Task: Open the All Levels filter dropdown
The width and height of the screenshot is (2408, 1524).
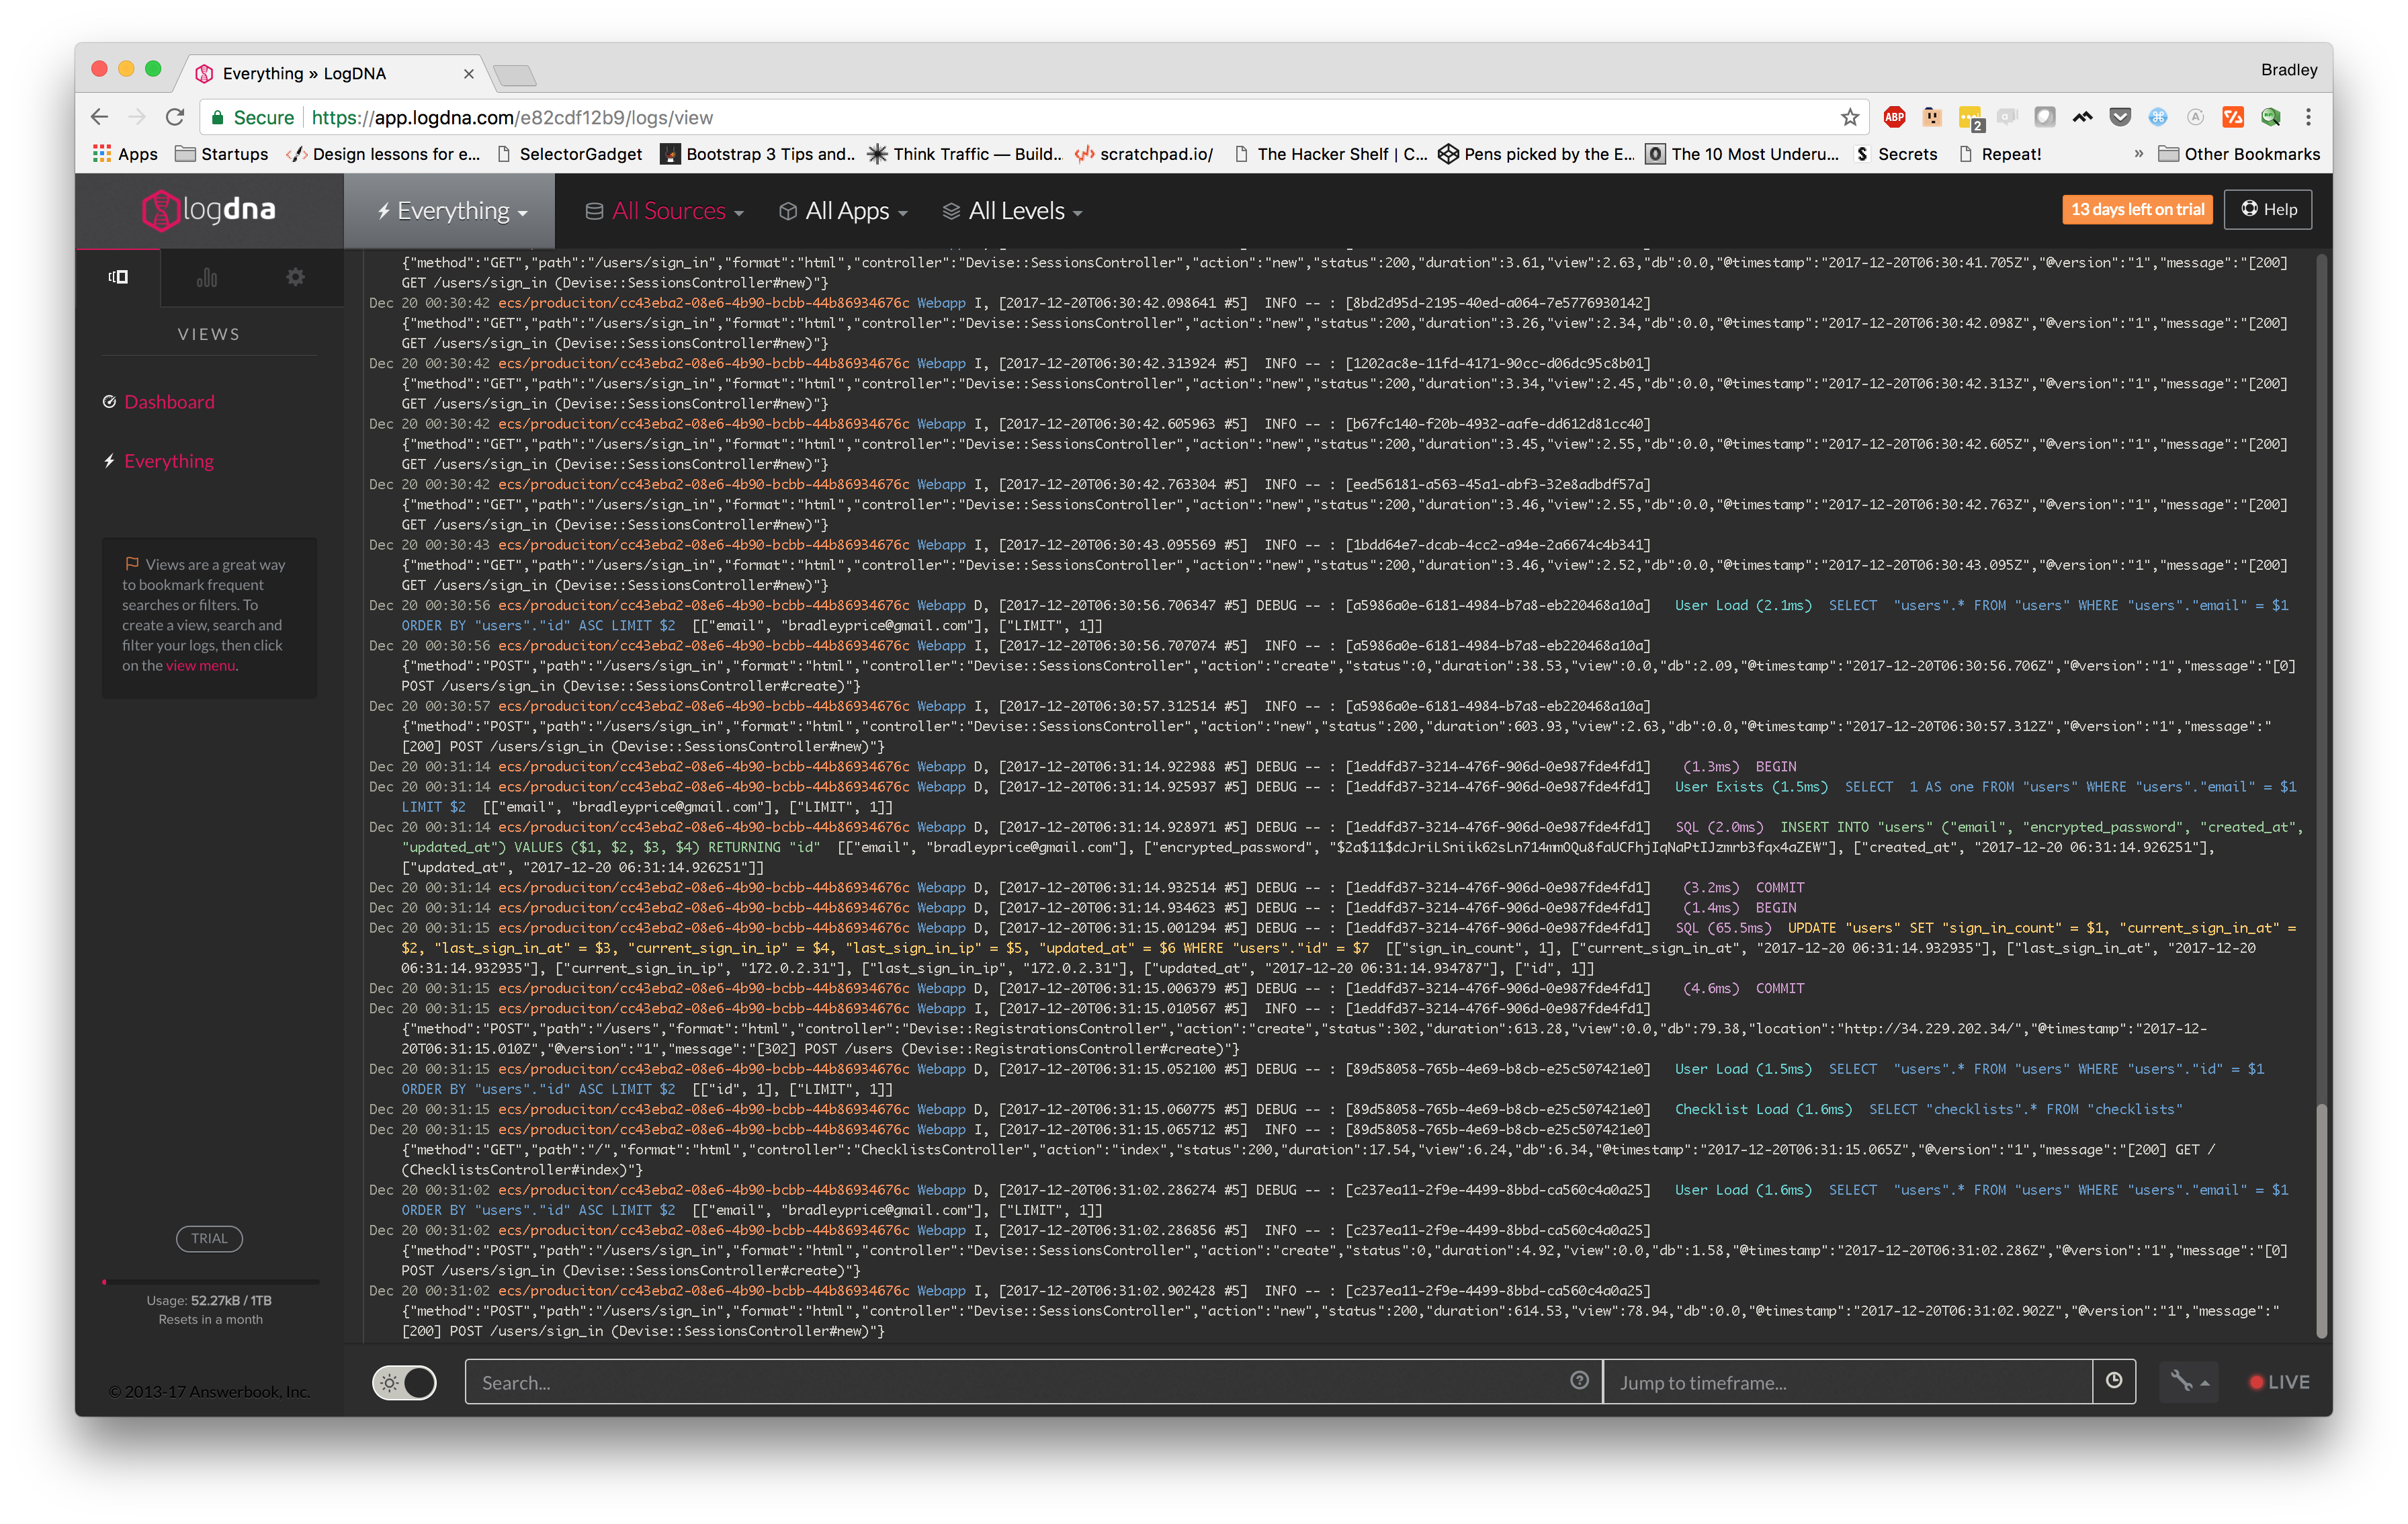Action: 1013,211
